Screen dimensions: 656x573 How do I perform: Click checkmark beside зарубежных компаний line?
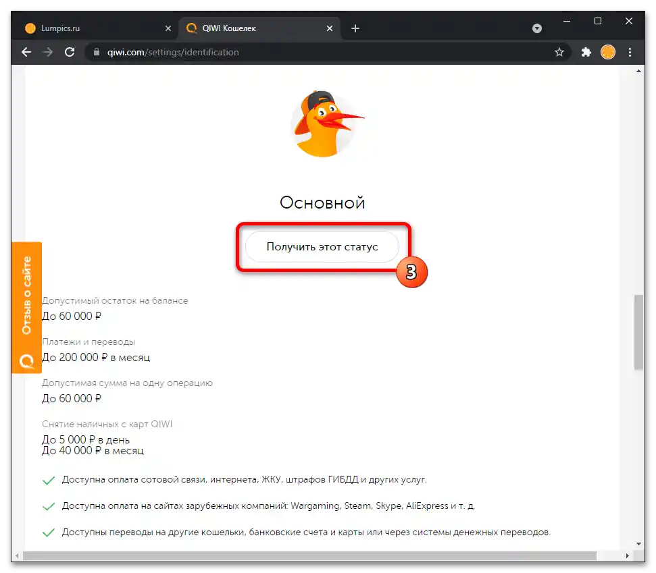tap(49, 507)
